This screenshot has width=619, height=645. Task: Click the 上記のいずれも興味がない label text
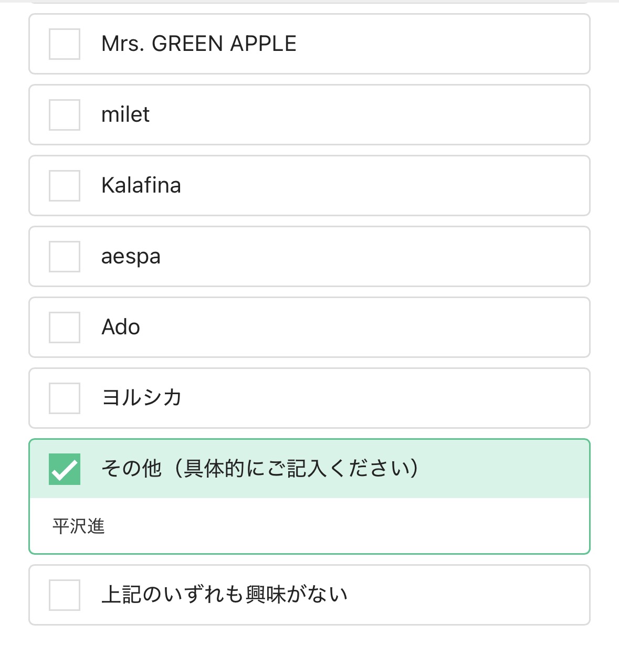(x=224, y=595)
